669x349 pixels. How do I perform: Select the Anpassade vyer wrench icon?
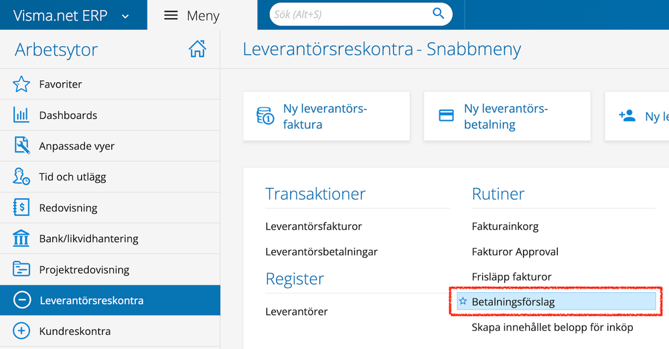coord(21,146)
